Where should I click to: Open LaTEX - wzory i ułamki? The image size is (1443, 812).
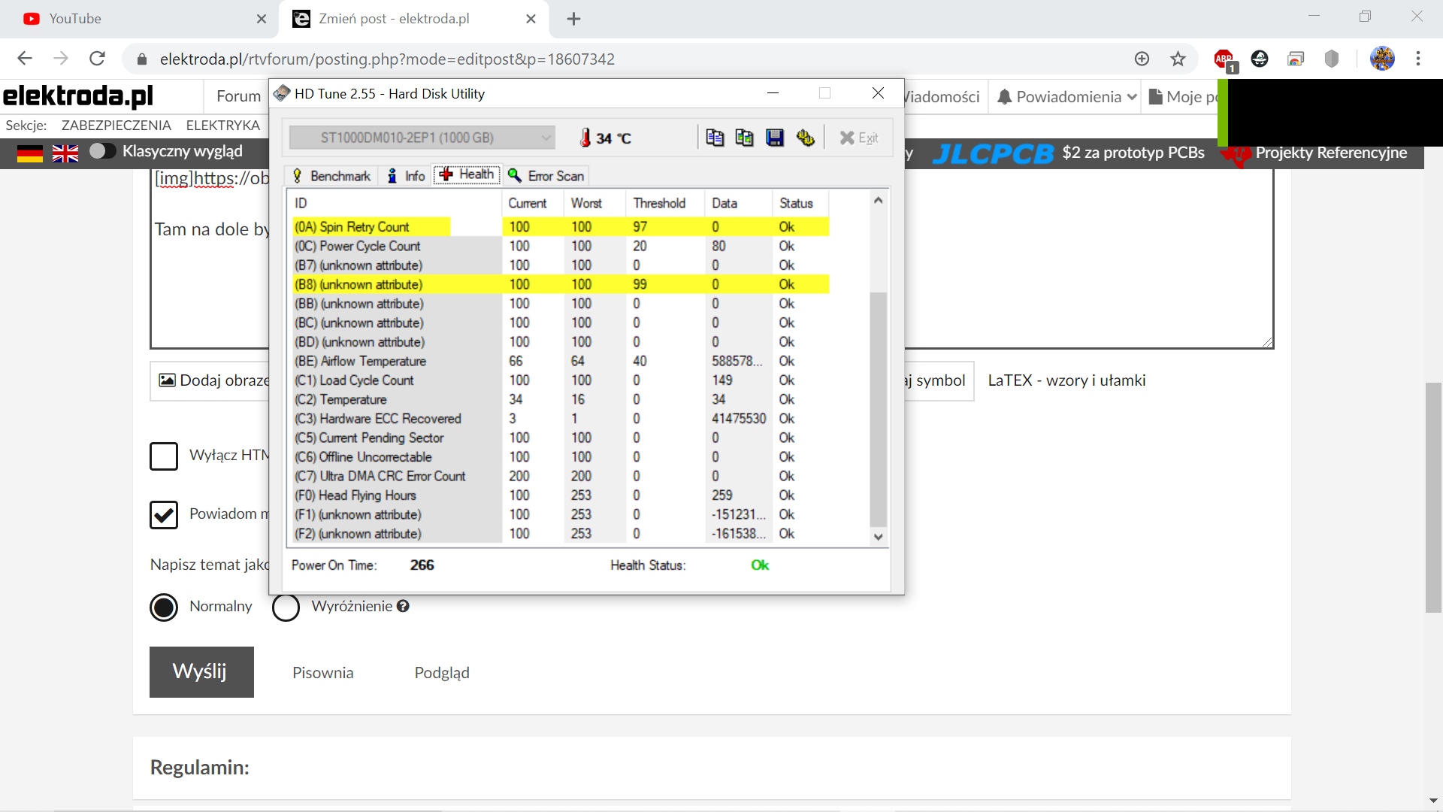(1066, 380)
